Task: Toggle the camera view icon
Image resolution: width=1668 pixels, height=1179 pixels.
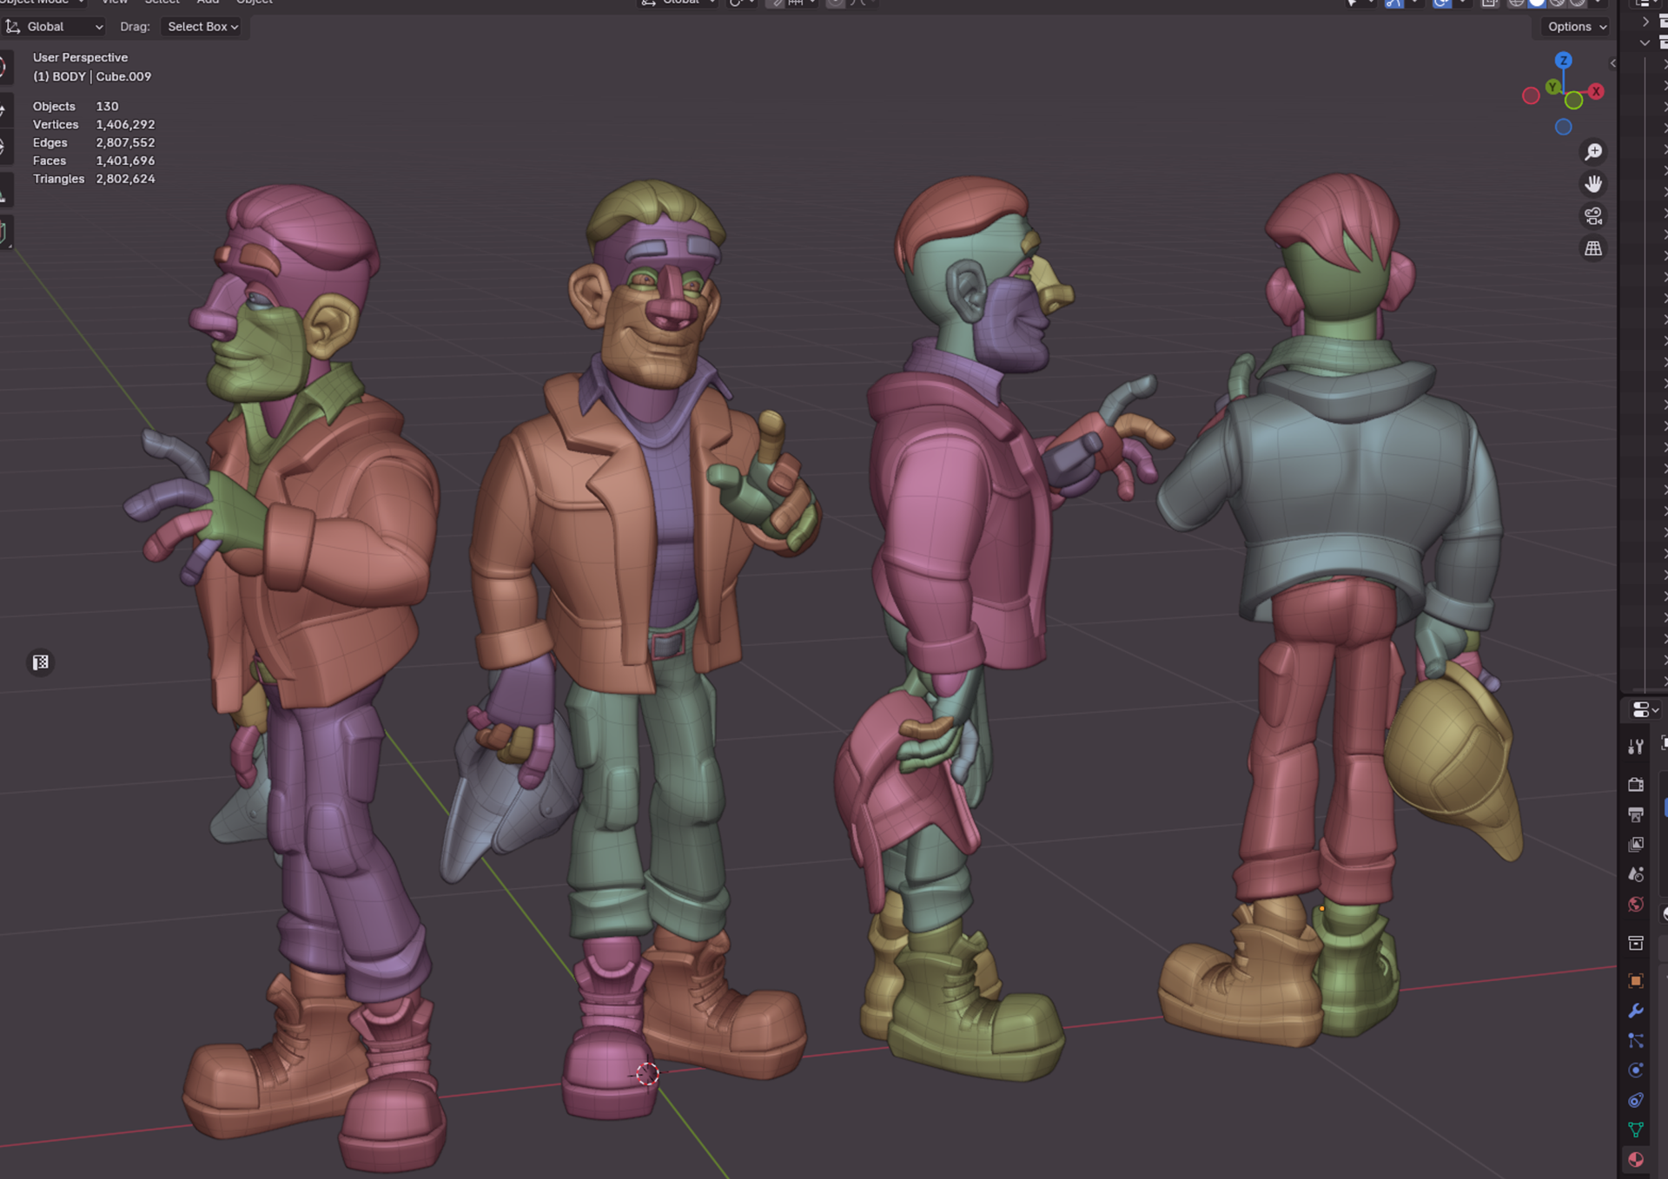Action: click(x=1593, y=216)
